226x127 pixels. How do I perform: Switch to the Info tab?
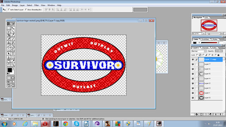click(207, 17)
